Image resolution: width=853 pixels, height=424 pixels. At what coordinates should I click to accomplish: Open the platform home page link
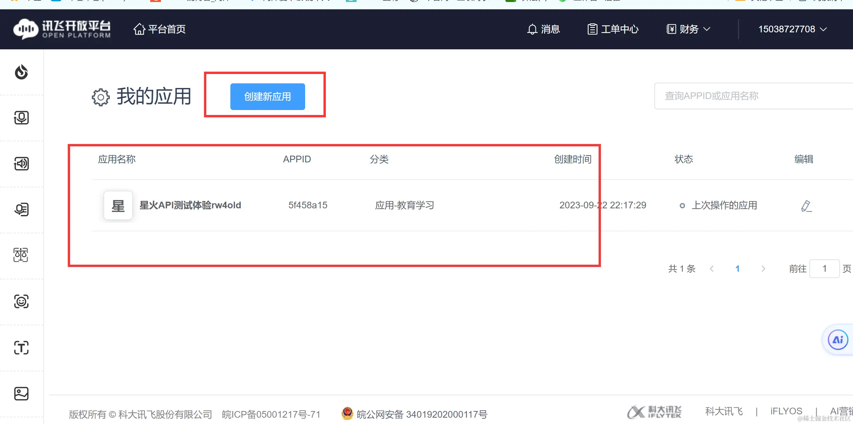160,29
